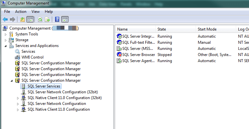Click the Forward arrow toolbar button

[12, 20]
